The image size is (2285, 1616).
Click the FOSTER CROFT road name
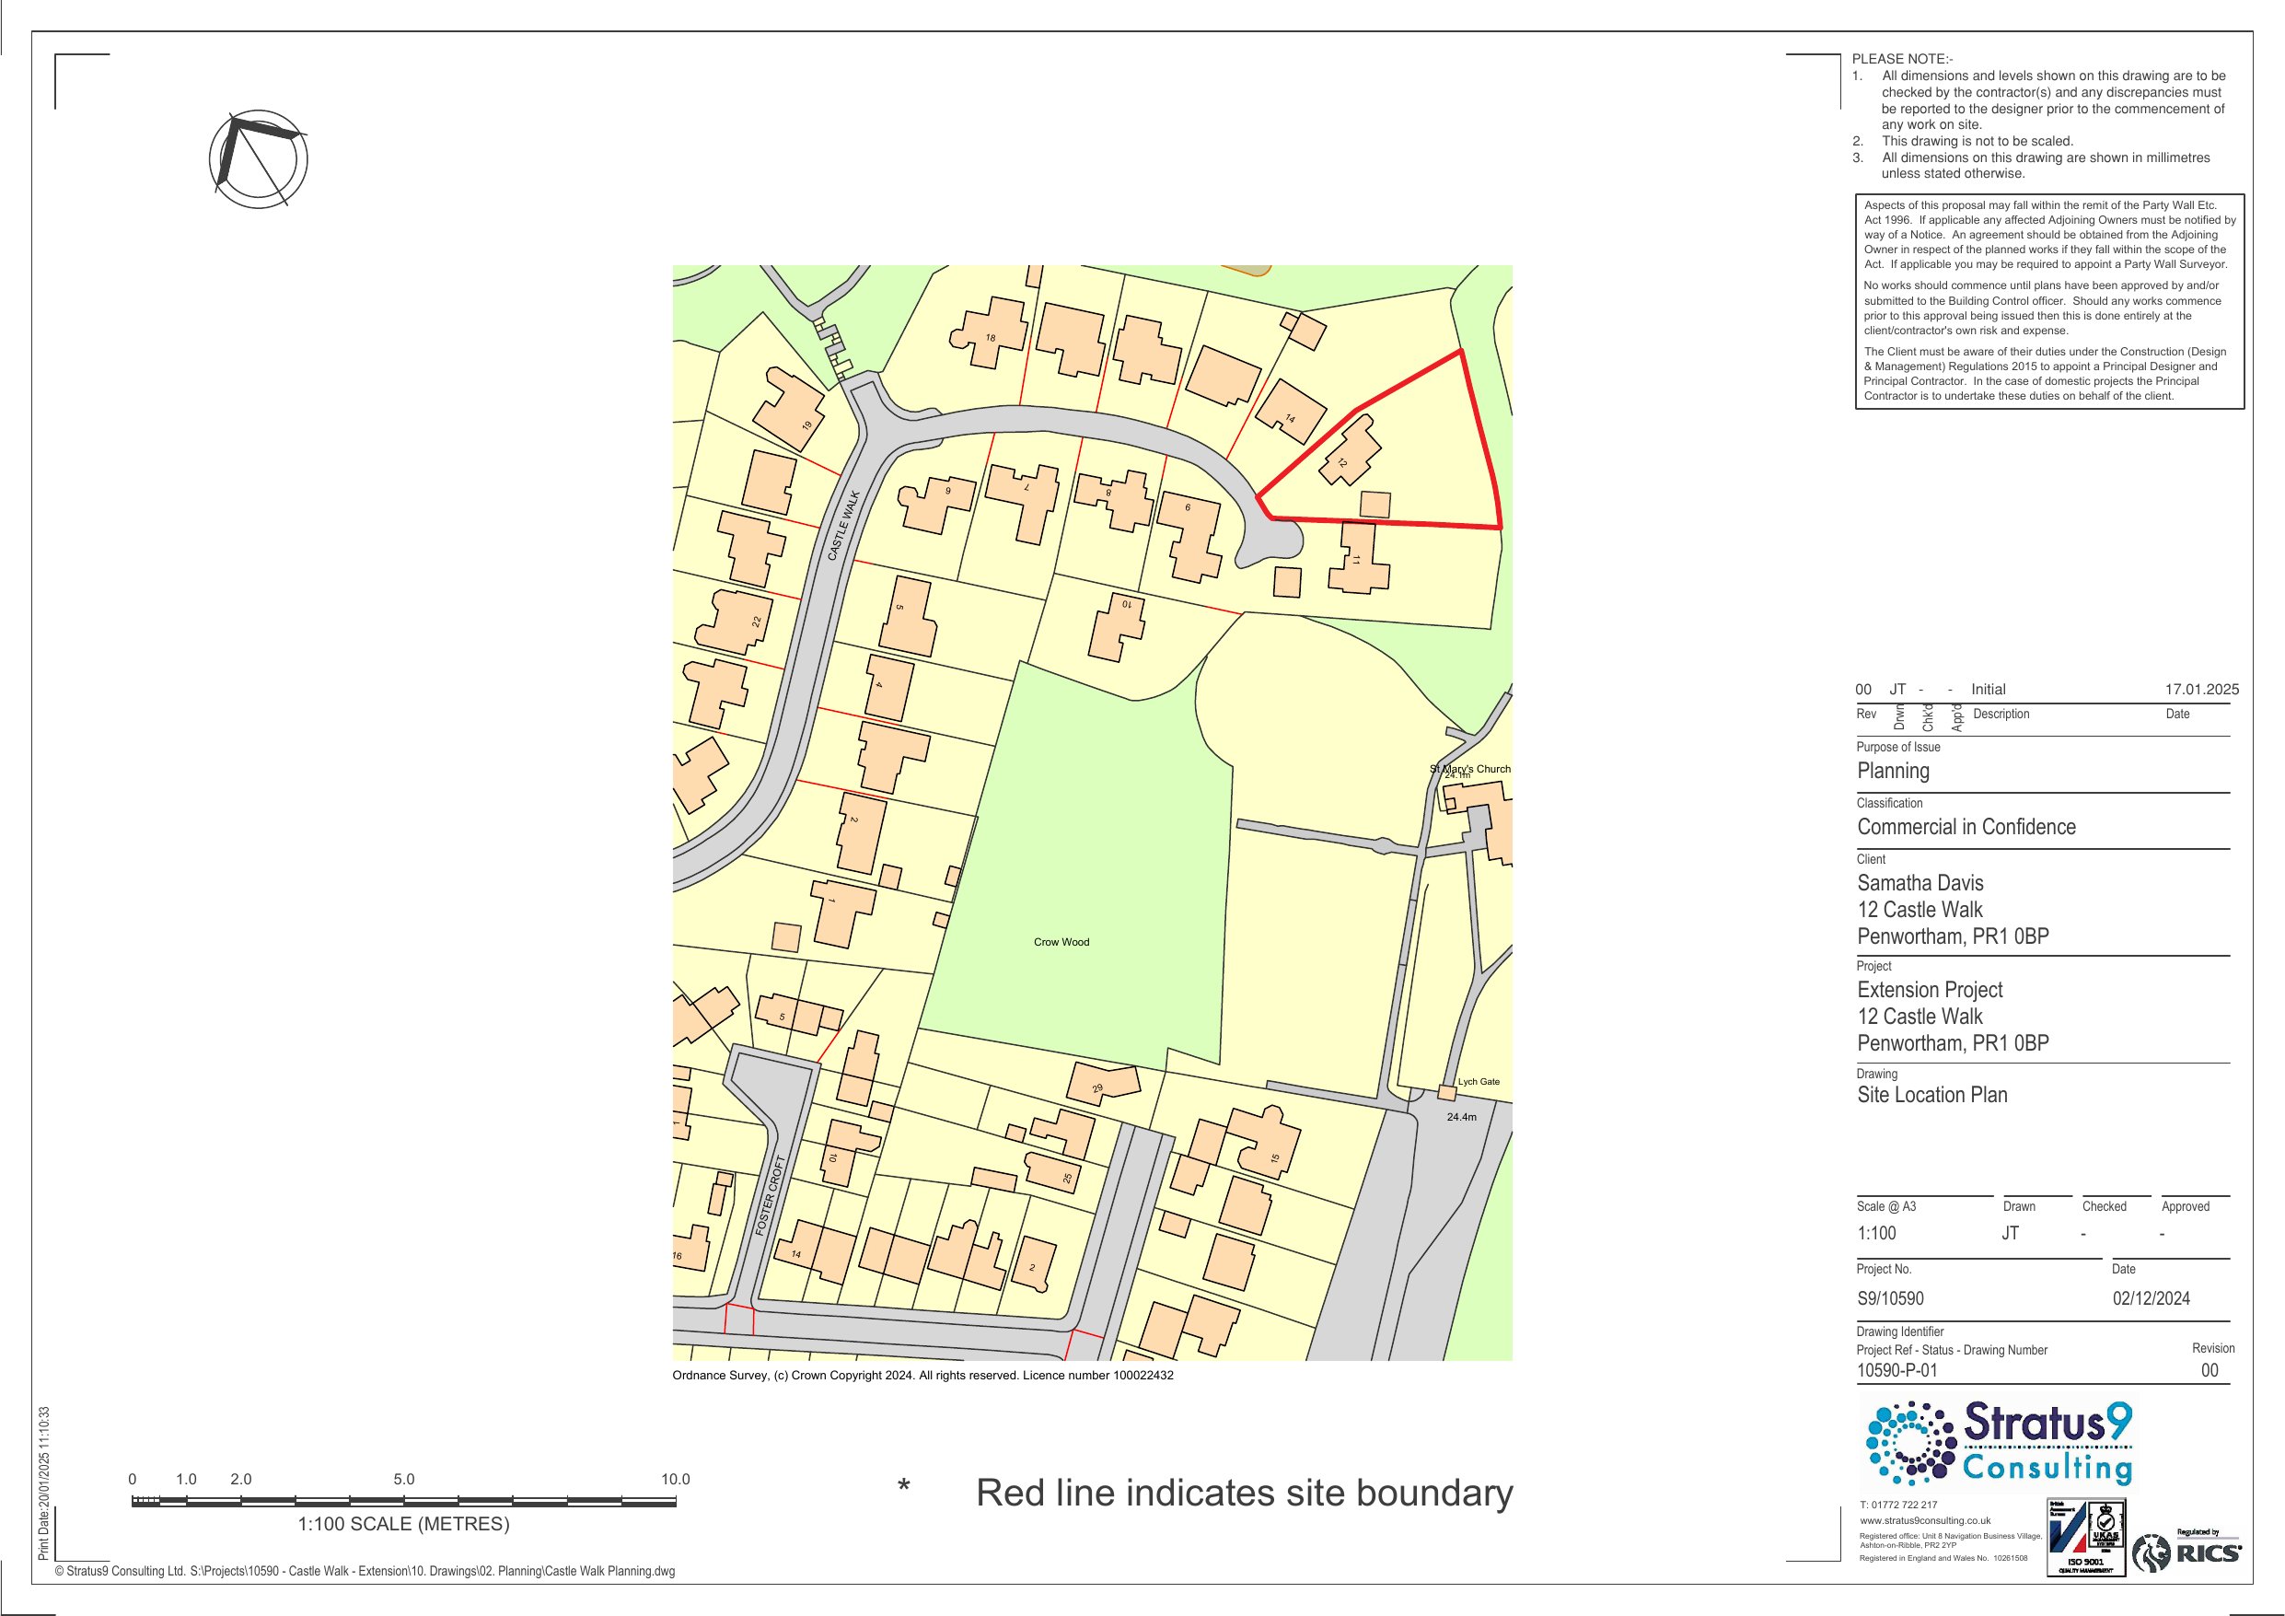(x=771, y=1196)
